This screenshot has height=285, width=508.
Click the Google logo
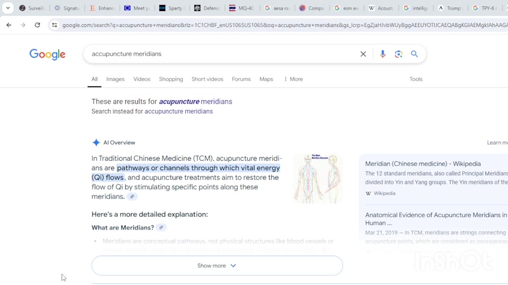point(47,54)
